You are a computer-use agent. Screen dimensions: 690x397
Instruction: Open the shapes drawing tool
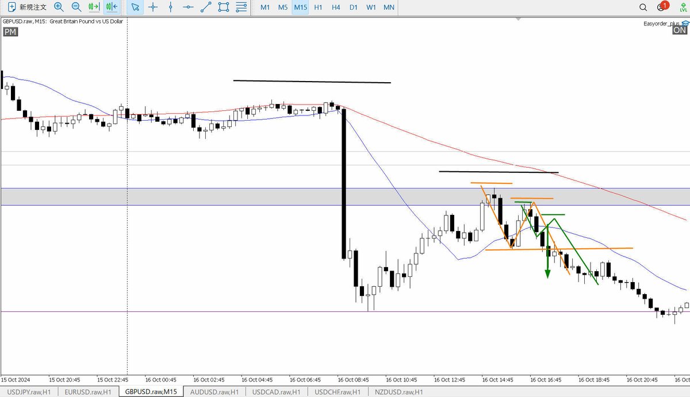[x=224, y=7]
